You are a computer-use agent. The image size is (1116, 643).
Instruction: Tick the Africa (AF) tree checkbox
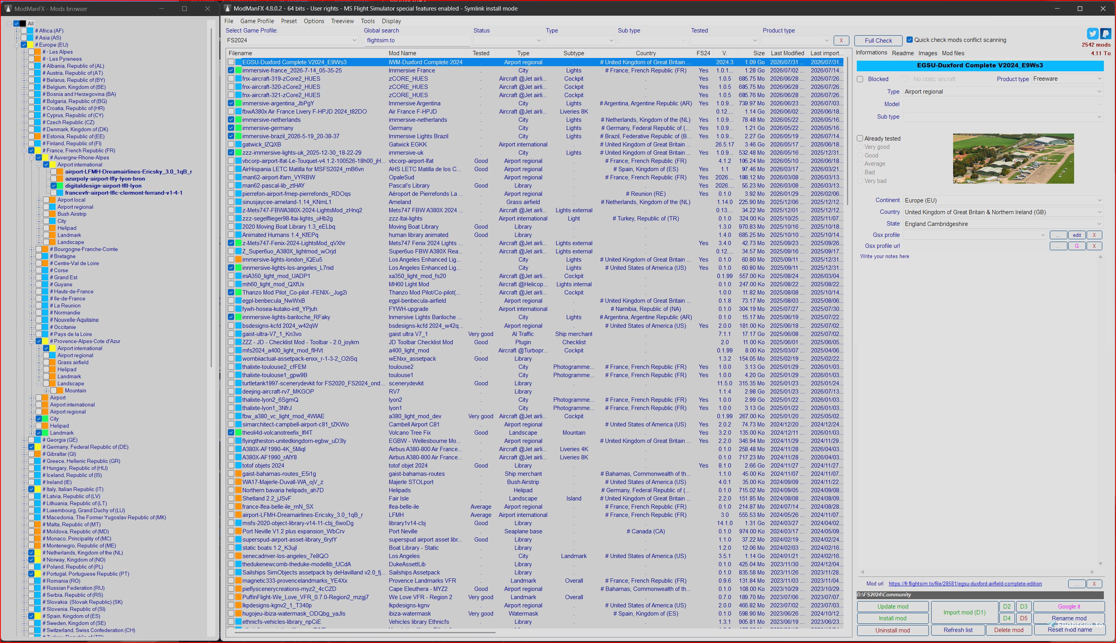(24, 31)
